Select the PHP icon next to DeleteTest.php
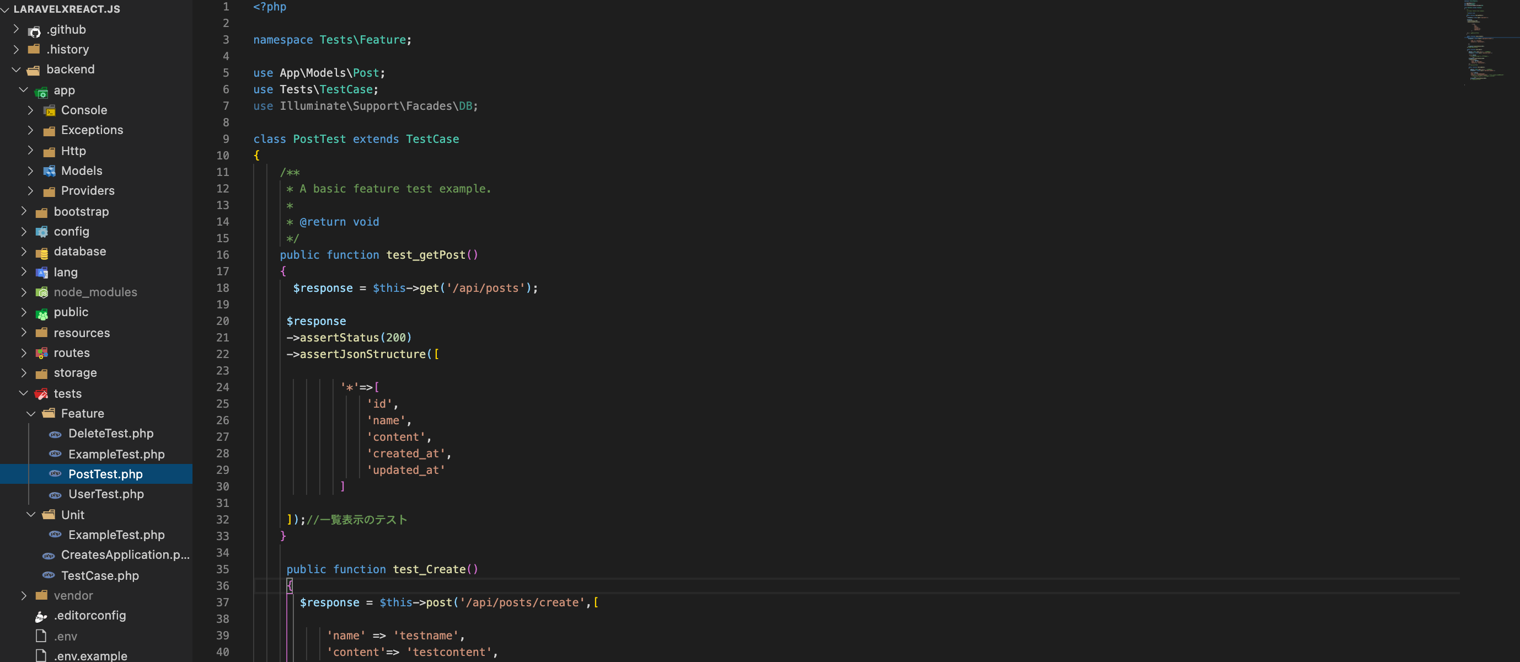Screen dimensions: 1520x662 (x=55, y=434)
